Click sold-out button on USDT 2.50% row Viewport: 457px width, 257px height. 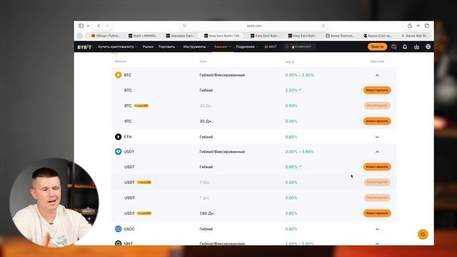coord(377,183)
